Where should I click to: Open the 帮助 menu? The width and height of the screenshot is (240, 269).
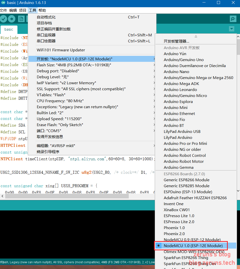pyautogui.click(x=42, y=10)
